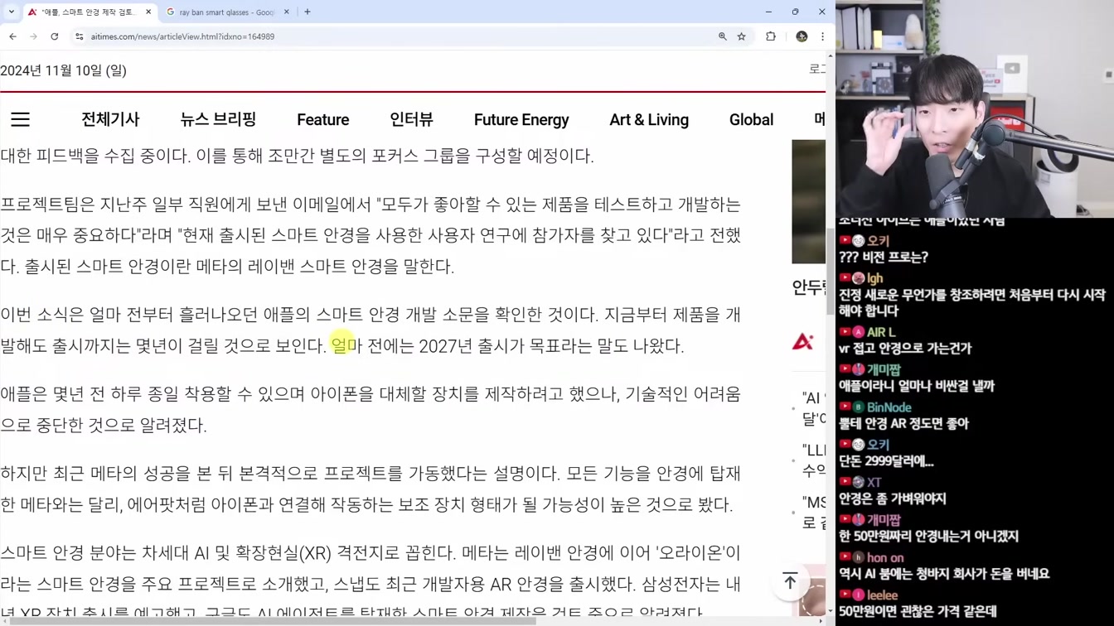Click chat message 'vr 접고 안경으로 가는건가'
Viewport: 1114px width, 626px height.
(905, 349)
